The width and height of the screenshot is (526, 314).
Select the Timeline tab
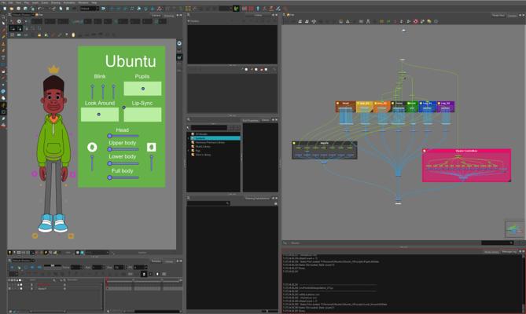[156, 261]
